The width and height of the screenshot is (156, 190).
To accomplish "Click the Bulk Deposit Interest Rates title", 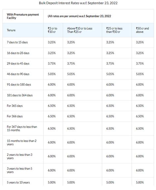I will click(x=78, y=3).
